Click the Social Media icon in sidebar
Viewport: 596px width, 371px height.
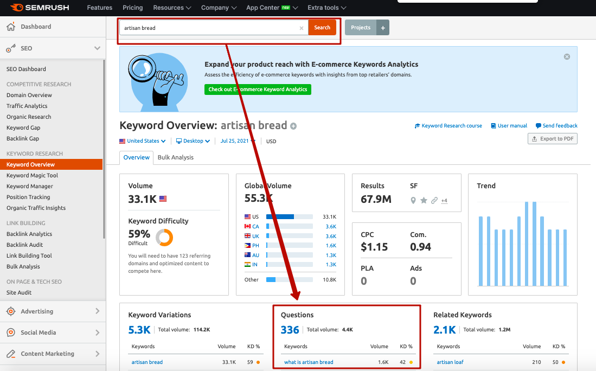point(10,332)
